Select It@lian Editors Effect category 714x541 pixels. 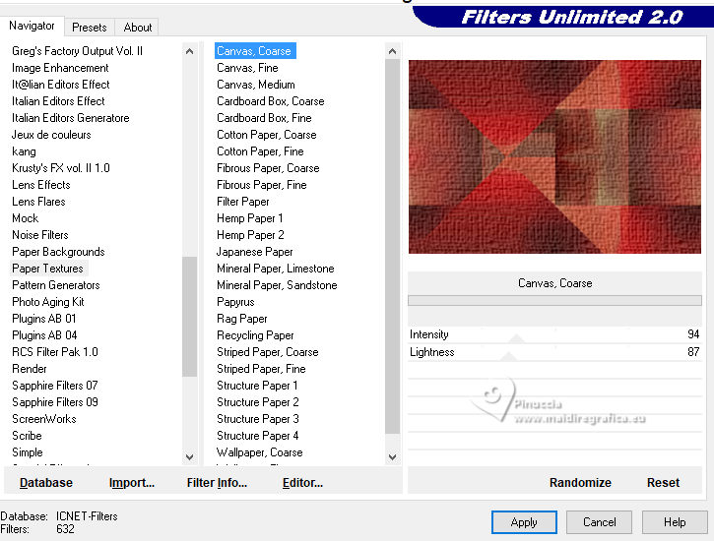pos(60,85)
